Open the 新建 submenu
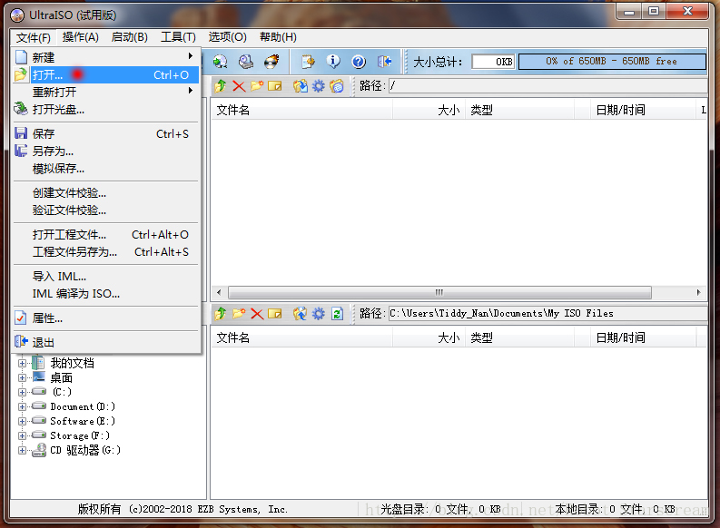 [106, 57]
